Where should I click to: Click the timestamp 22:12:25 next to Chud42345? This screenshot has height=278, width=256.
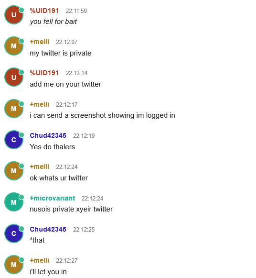84,229
